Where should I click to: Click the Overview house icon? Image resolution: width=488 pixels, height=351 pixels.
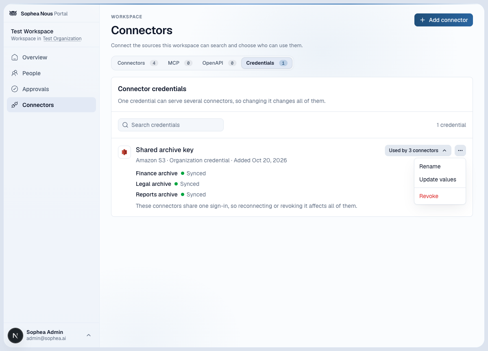click(15, 57)
